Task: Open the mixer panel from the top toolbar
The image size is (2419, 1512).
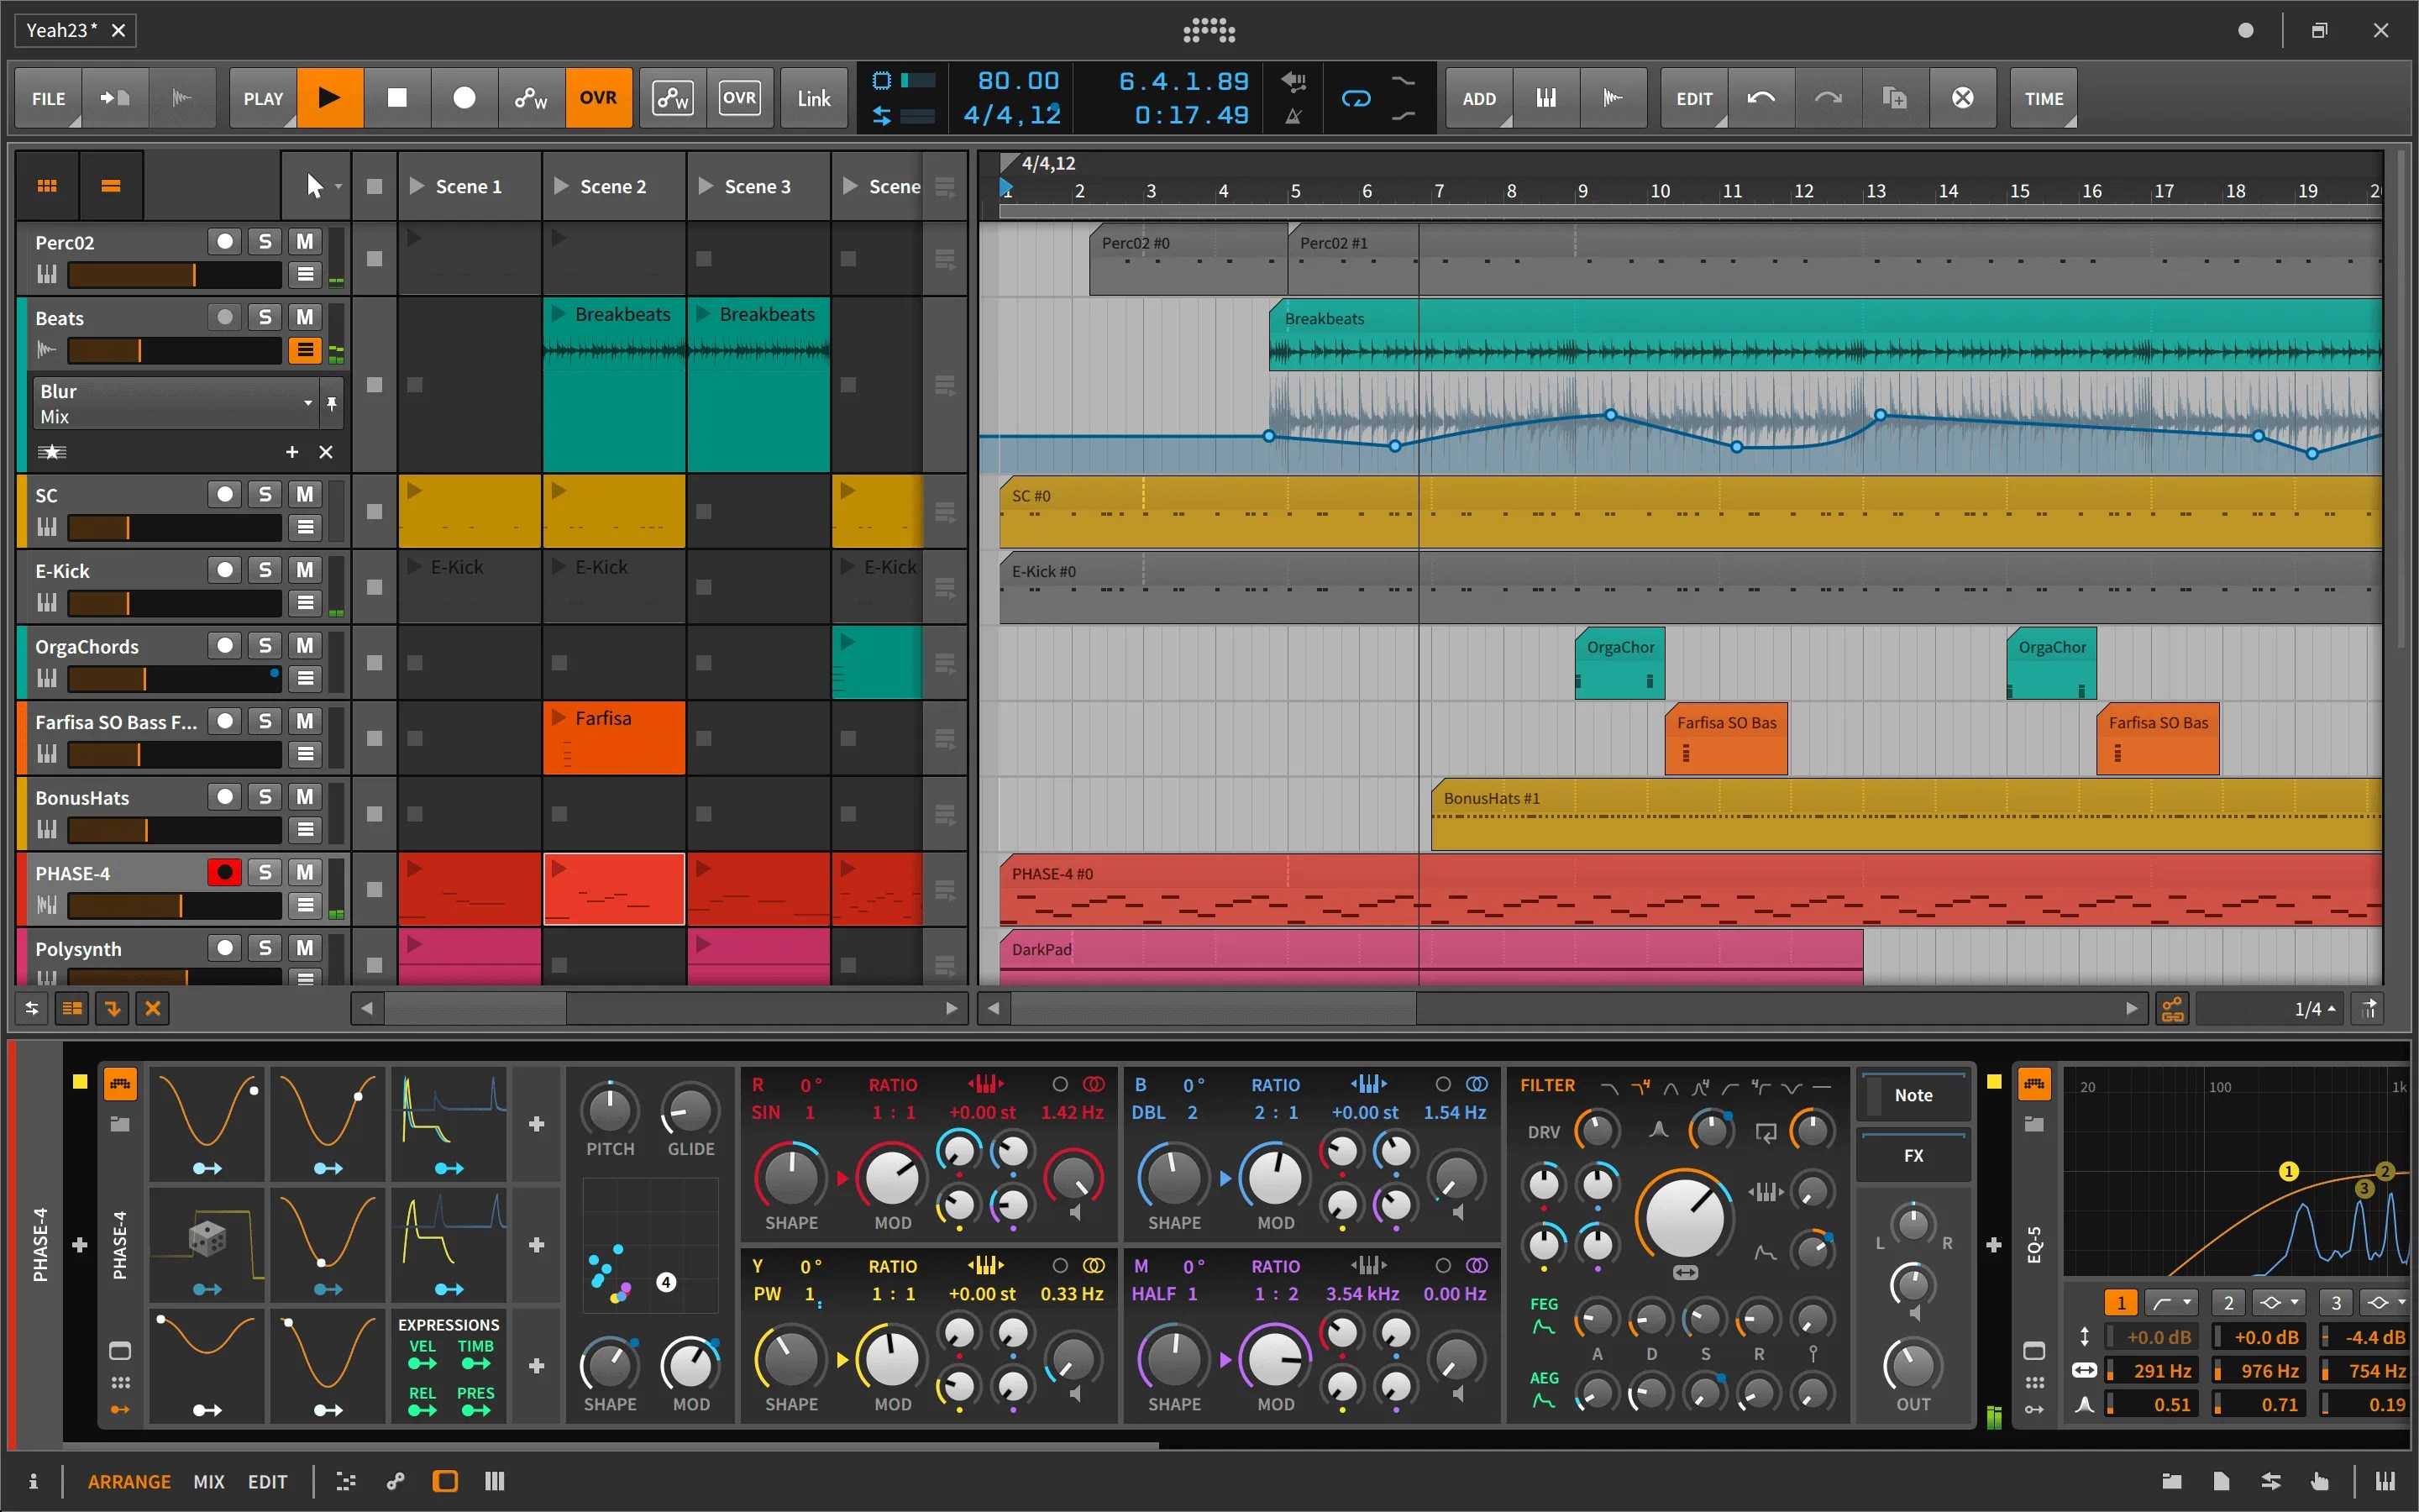Action: coord(1545,98)
